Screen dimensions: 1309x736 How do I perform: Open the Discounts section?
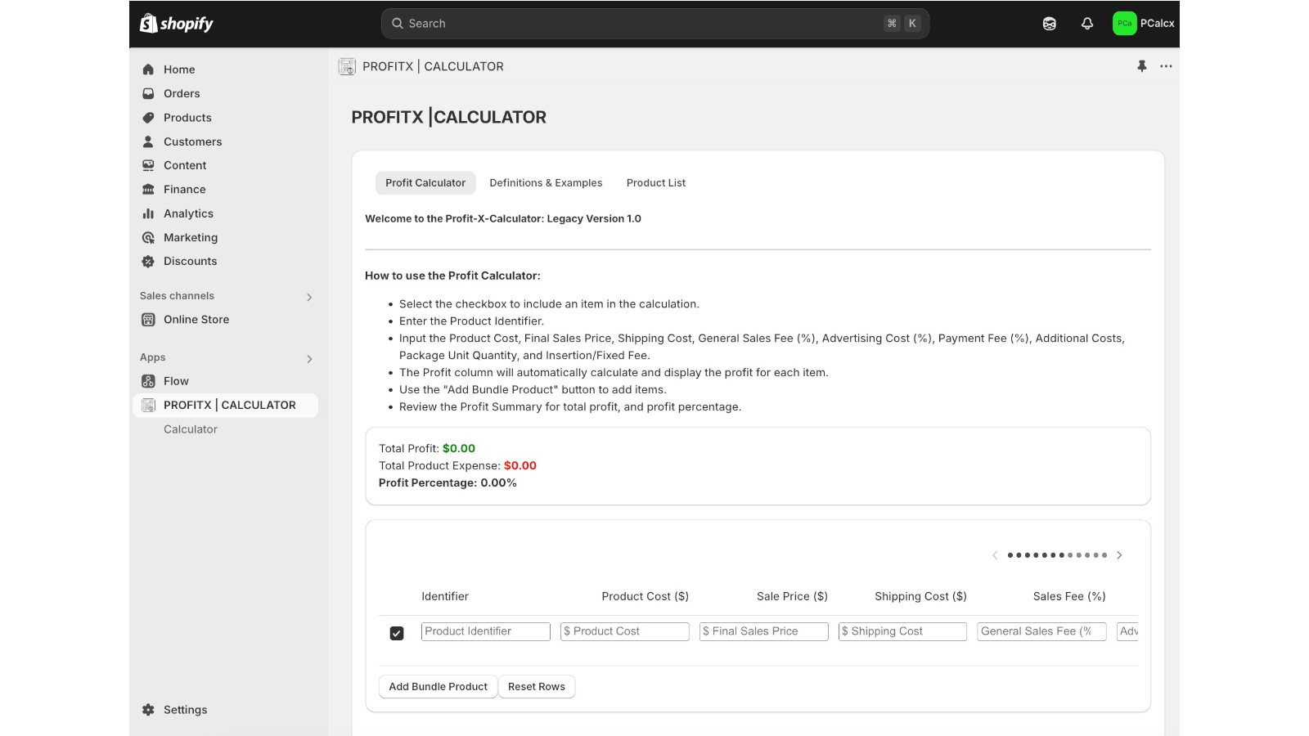point(190,261)
